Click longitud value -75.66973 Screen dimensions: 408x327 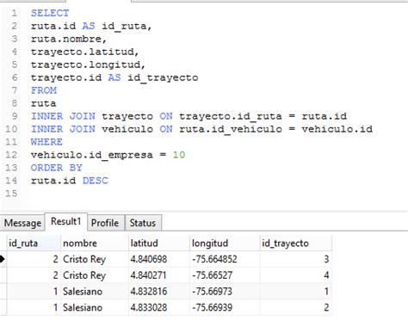point(225,292)
